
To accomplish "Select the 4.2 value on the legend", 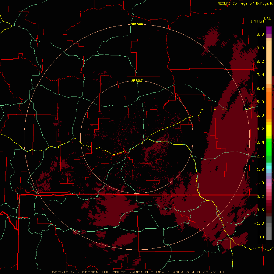I will point(260,129).
